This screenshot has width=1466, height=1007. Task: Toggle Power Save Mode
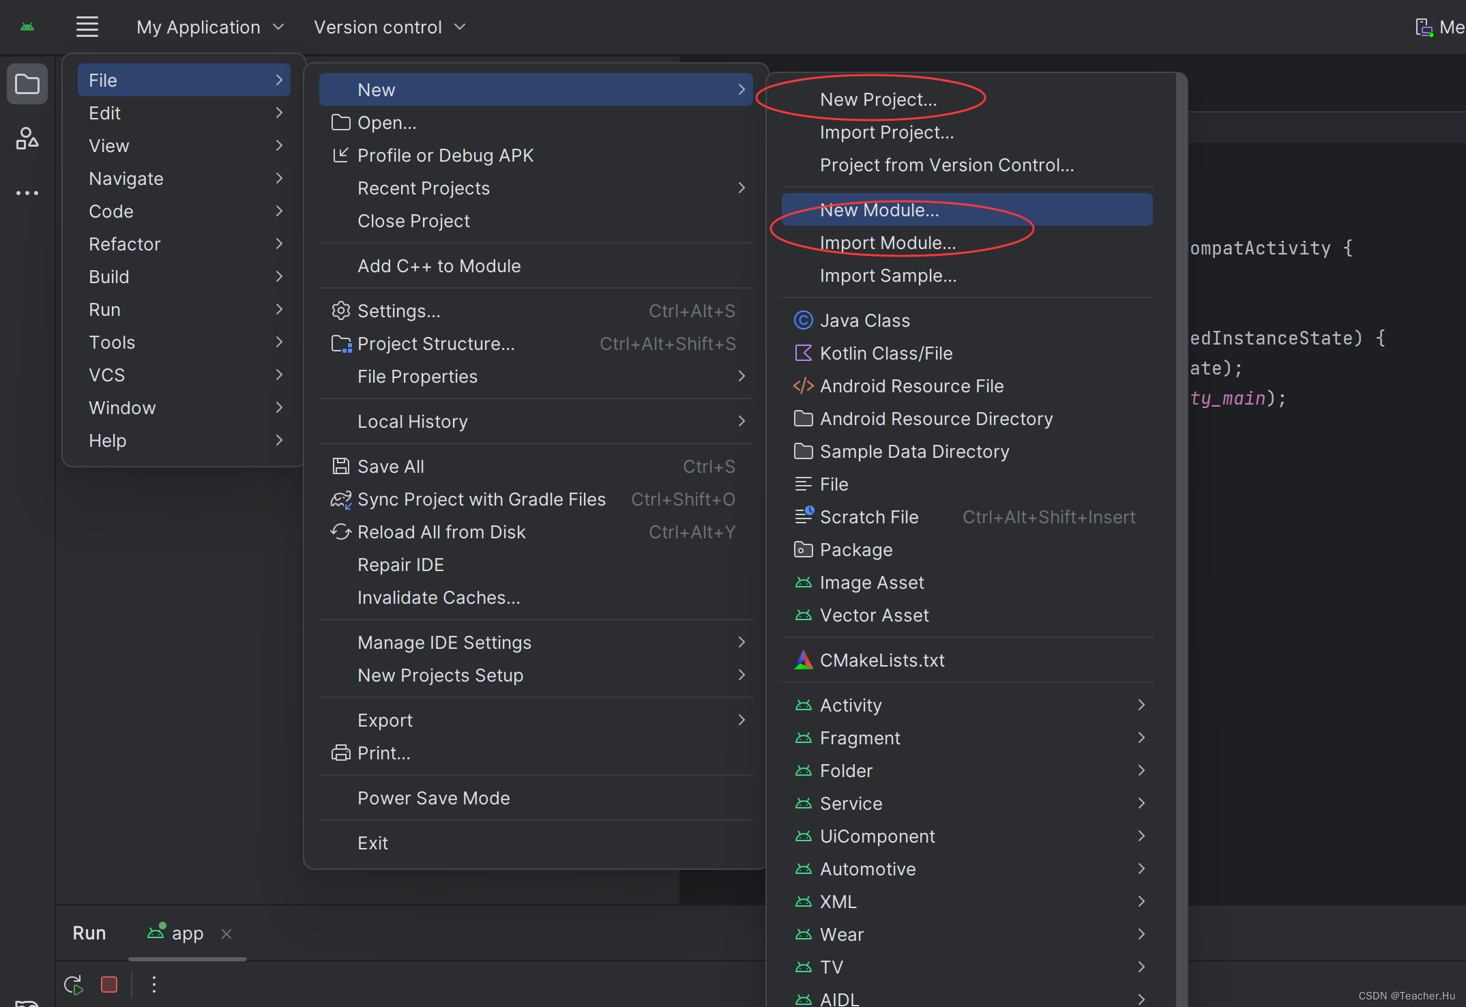pos(433,798)
